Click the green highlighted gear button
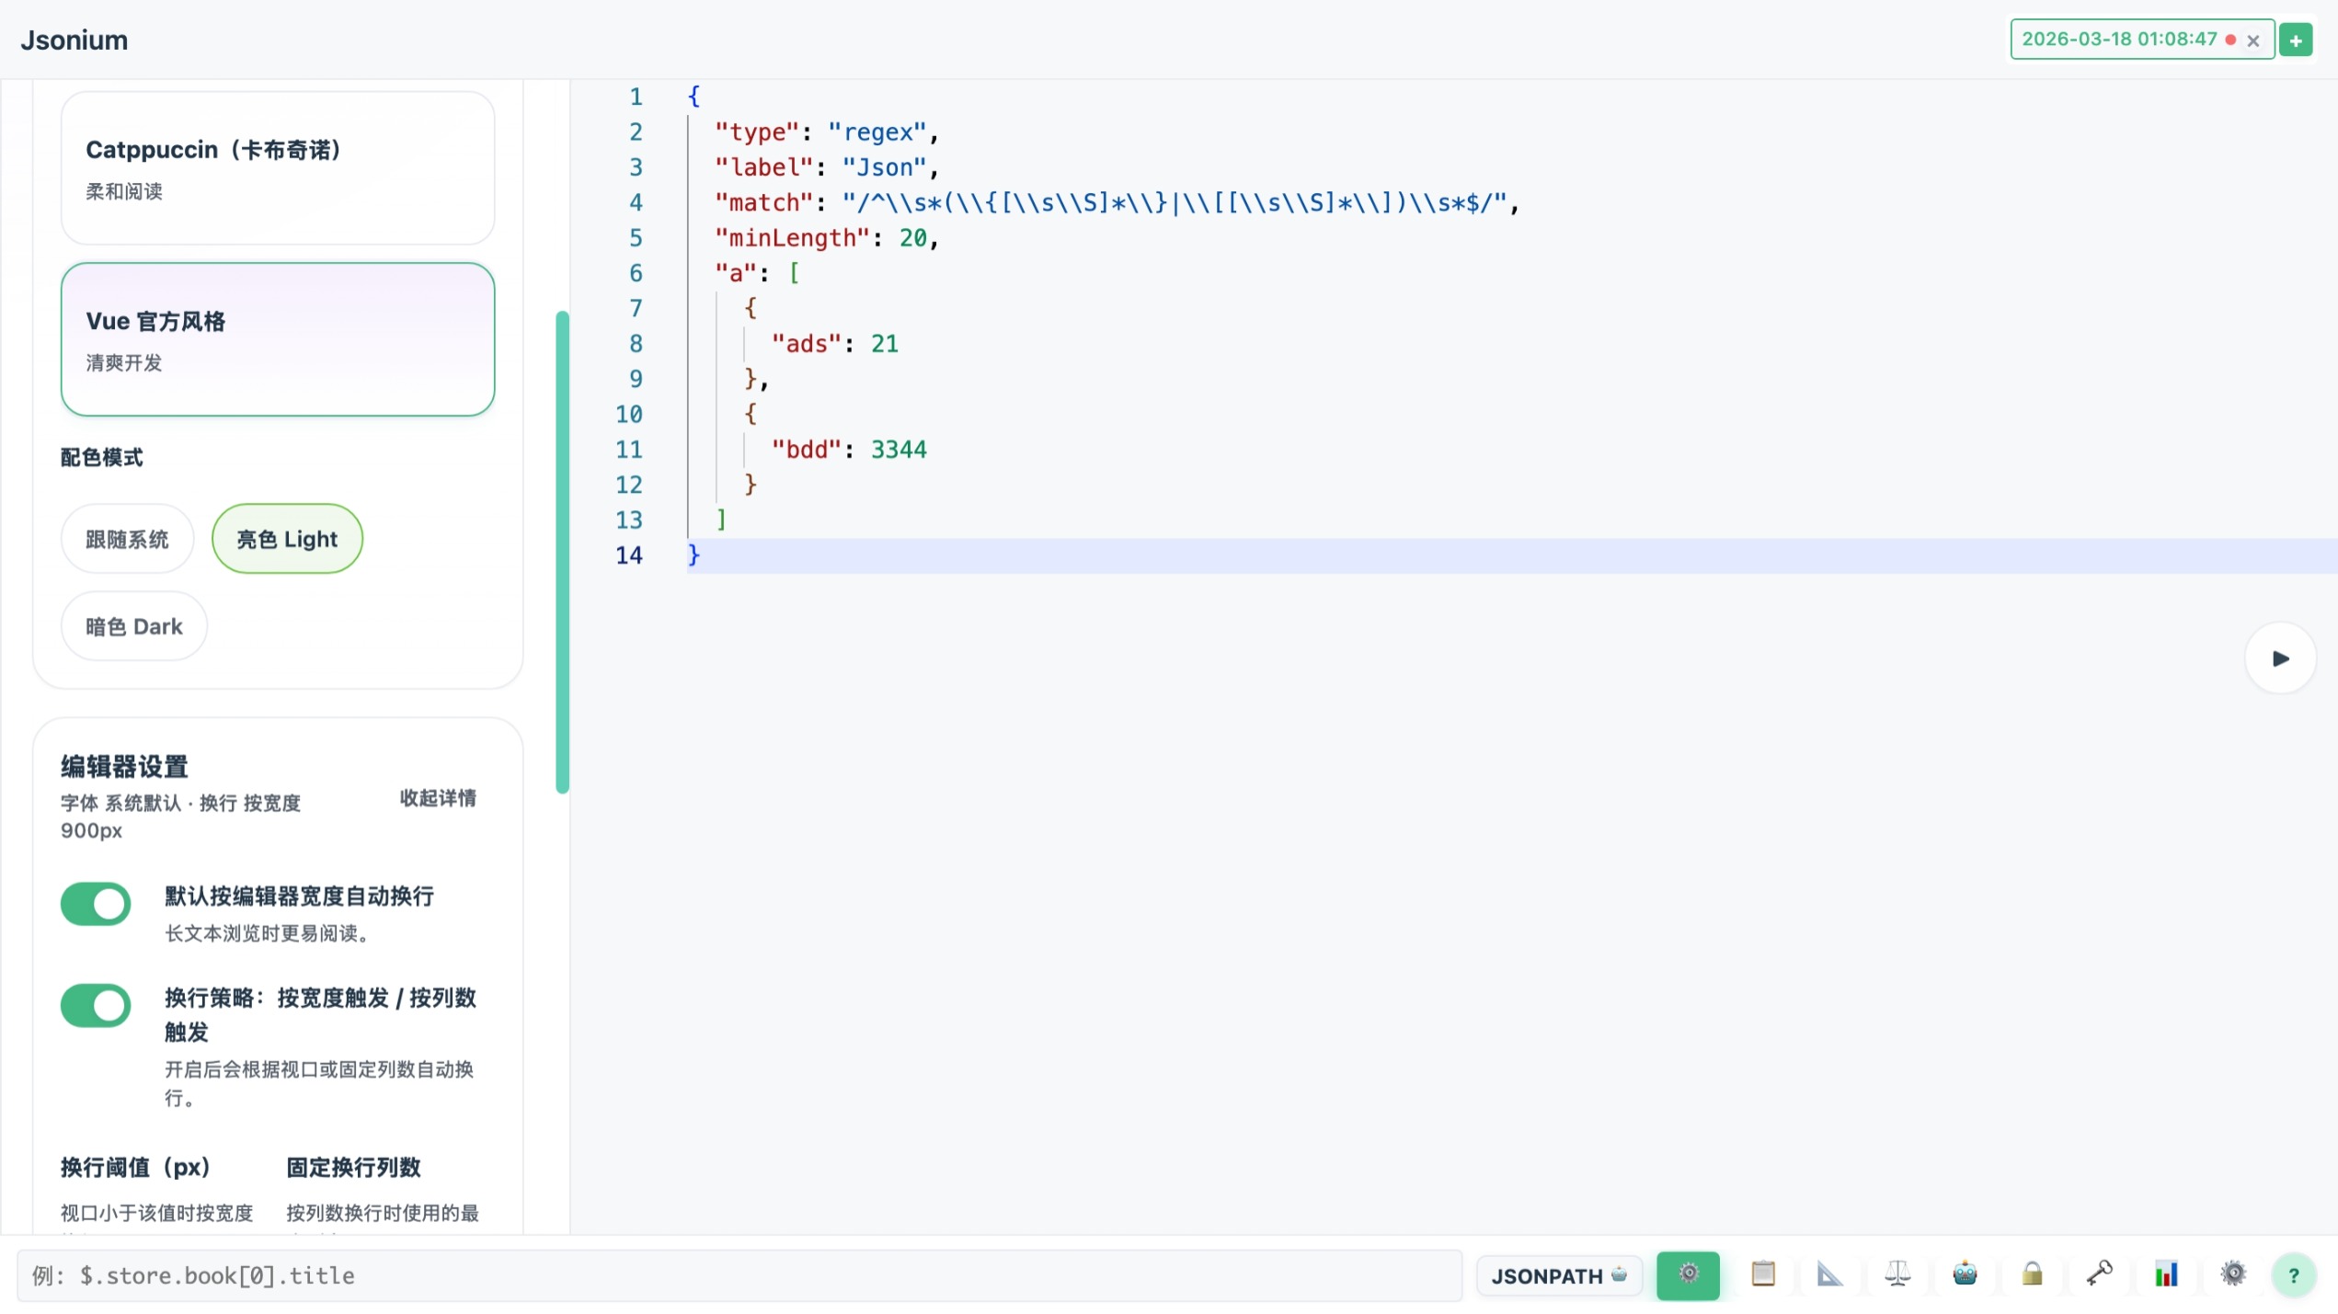This screenshot has height=1314, width=2338. pyautogui.click(x=1688, y=1274)
